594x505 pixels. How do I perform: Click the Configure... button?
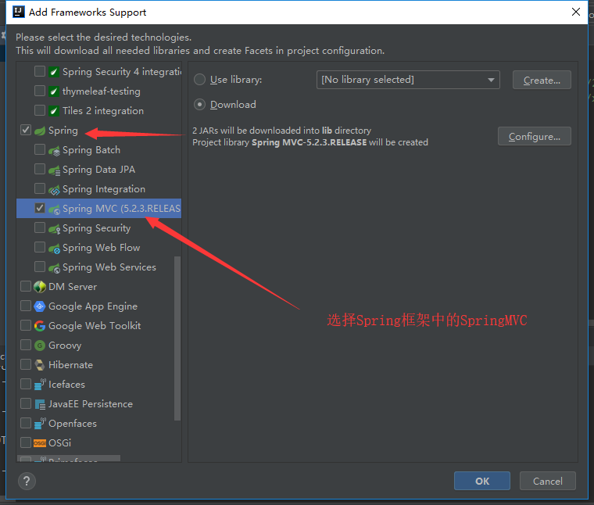[534, 136]
